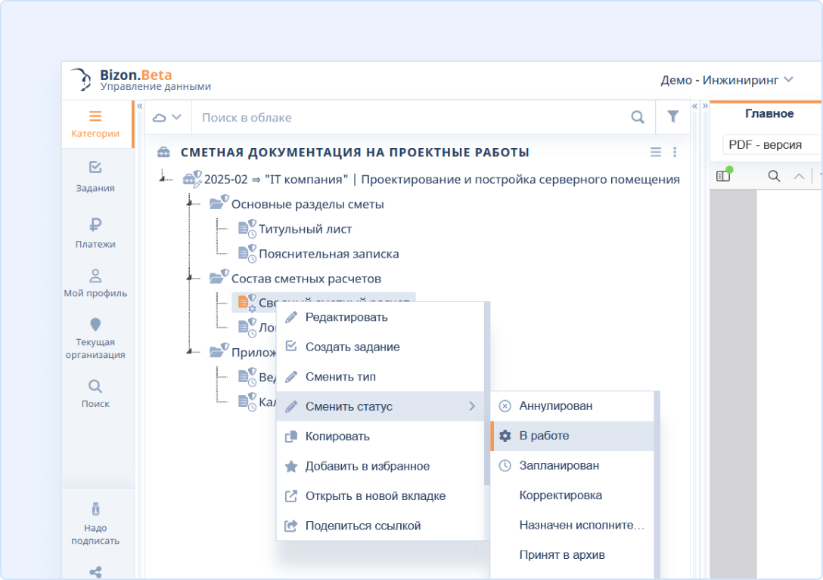Open the three-dot options menu in header

pyautogui.click(x=675, y=153)
